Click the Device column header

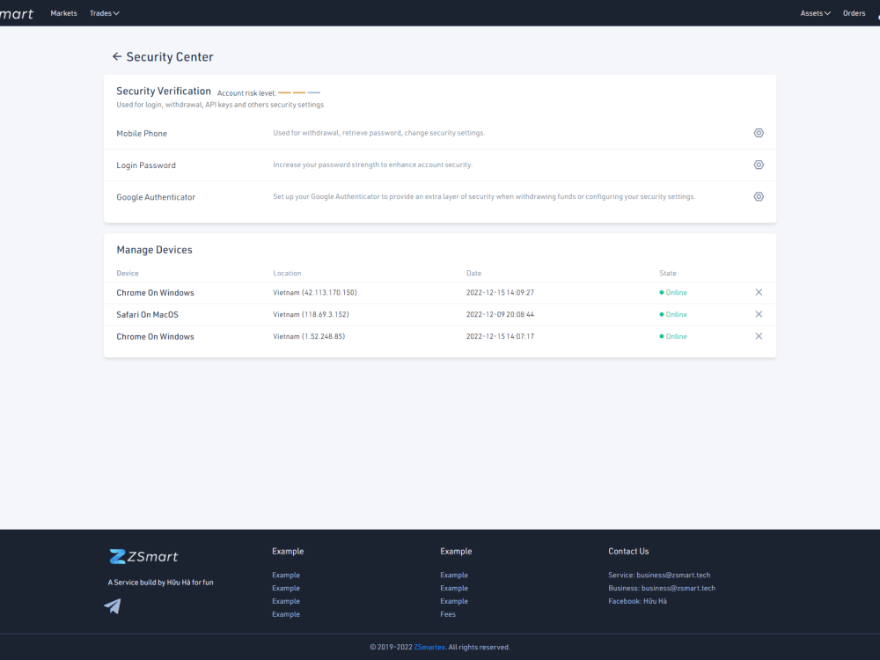click(128, 274)
